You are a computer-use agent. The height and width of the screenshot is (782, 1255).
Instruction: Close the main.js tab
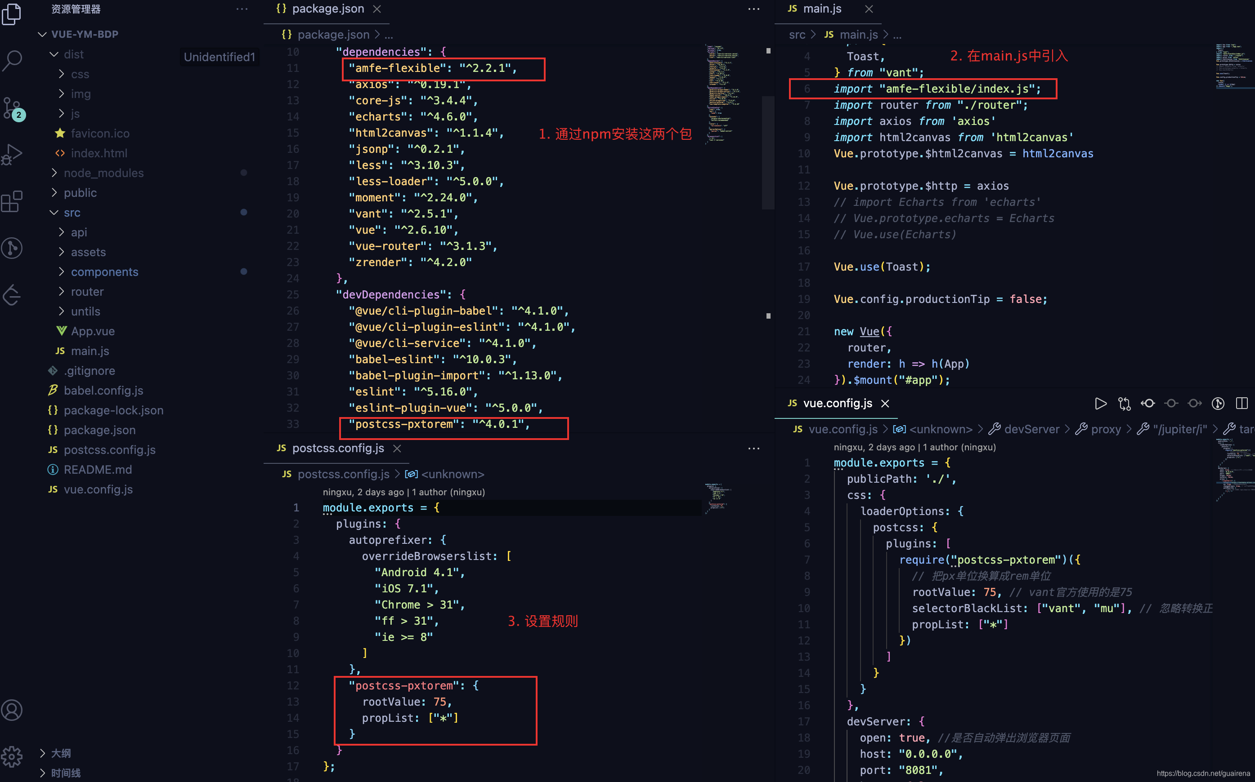(869, 9)
